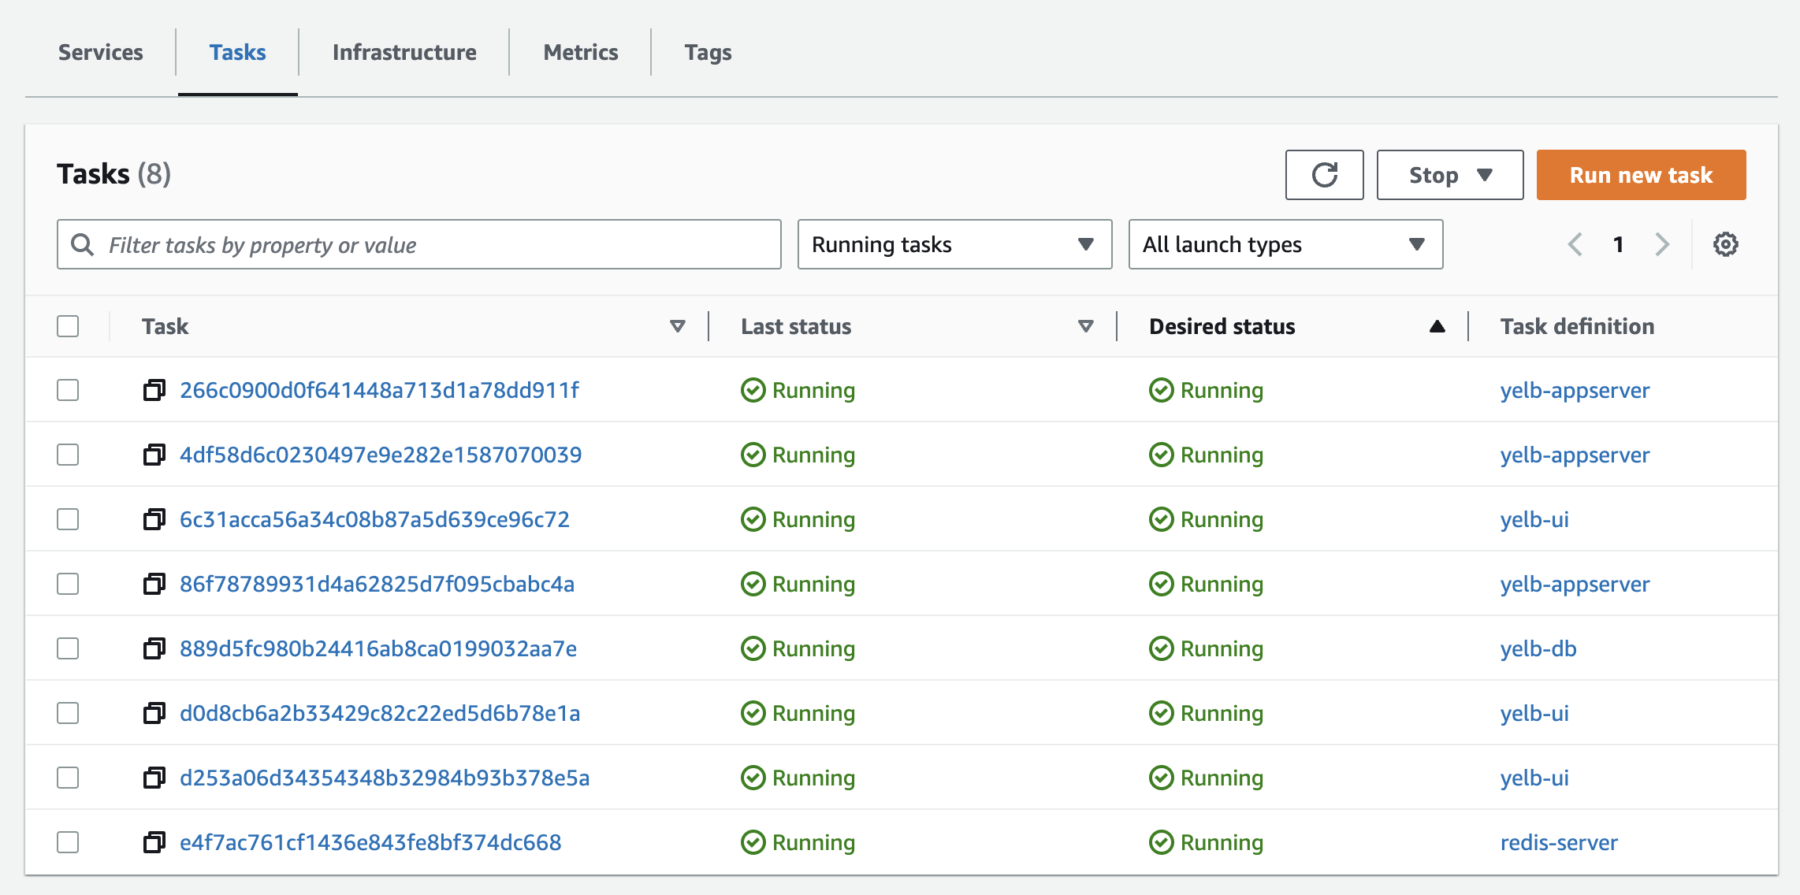Switch to the Services tab
This screenshot has width=1800, height=895.
101,52
